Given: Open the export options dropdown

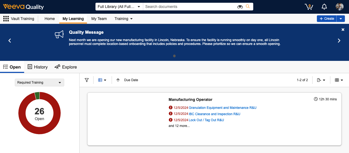Looking at the screenshot, I should [321, 80].
